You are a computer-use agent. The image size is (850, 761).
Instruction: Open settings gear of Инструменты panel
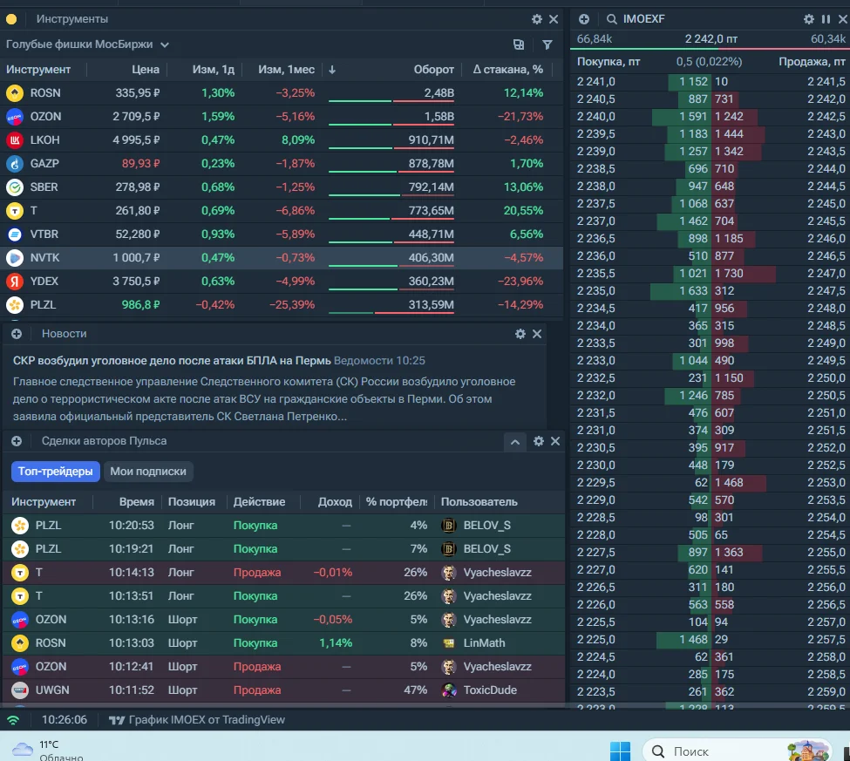[x=537, y=19]
